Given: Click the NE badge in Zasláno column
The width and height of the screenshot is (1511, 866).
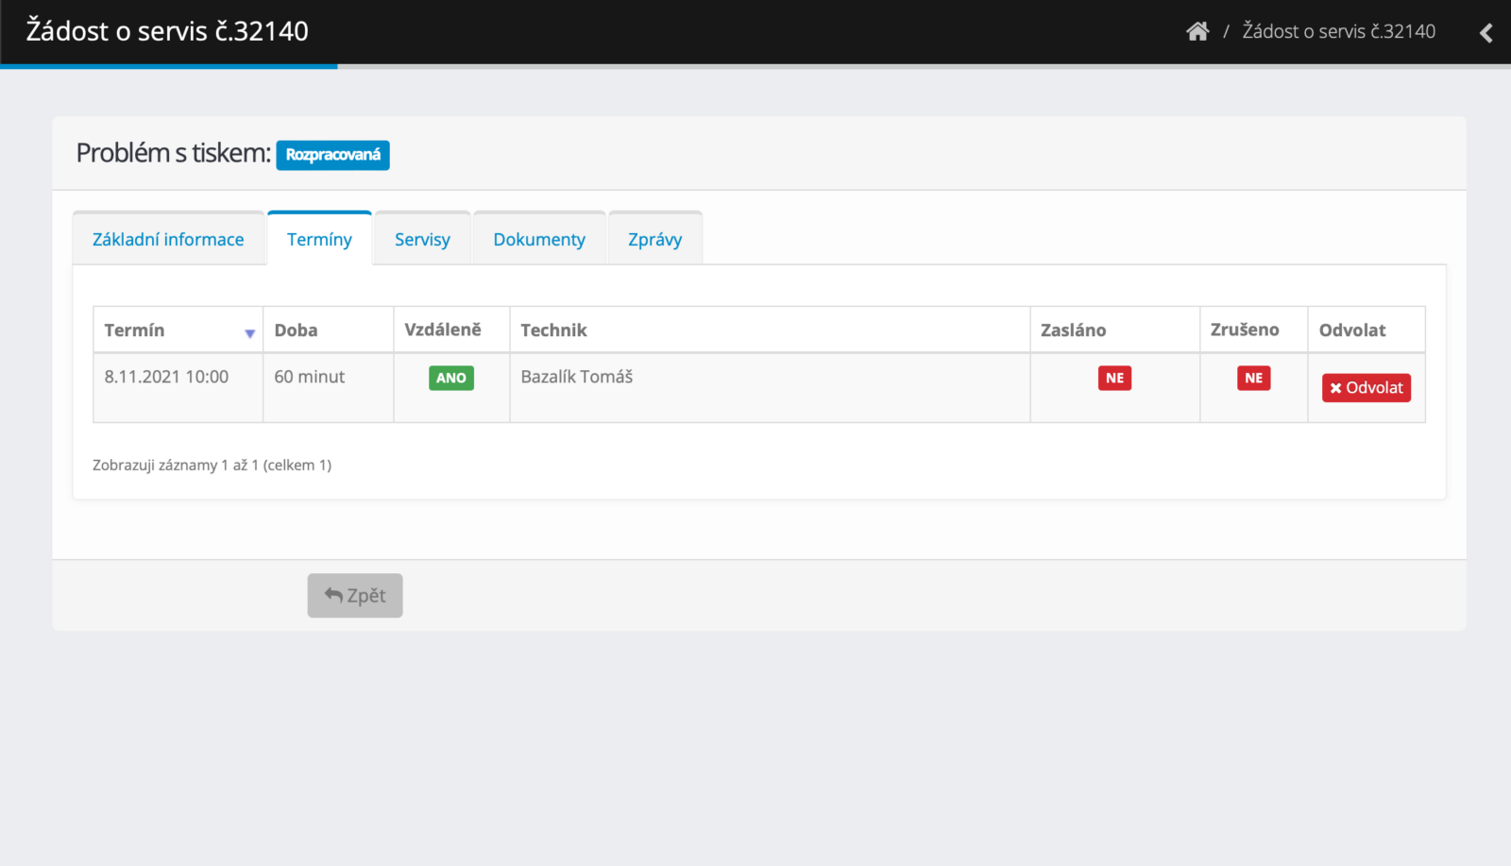Looking at the screenshot, I should coord(1114,378).
